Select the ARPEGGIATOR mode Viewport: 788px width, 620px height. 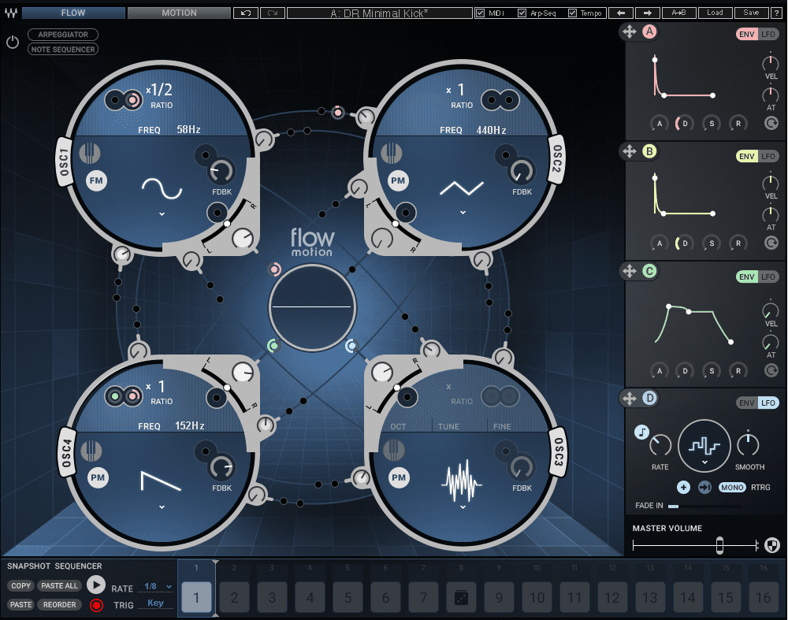pos(63,35)
